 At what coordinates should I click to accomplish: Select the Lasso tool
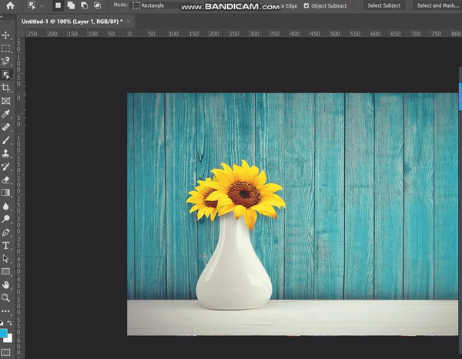[x=5, y=61]
